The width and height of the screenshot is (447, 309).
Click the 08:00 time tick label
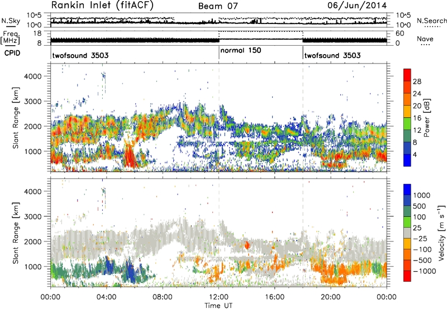click(162, 297)
